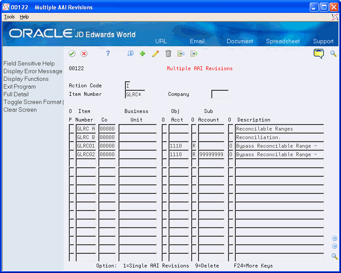Close the Multiple AAI Revisions window
Image resolution: width=341 pixels, height=273 pixels.
334,7
